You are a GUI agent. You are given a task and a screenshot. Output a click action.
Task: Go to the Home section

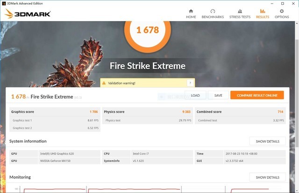(191, 14)
